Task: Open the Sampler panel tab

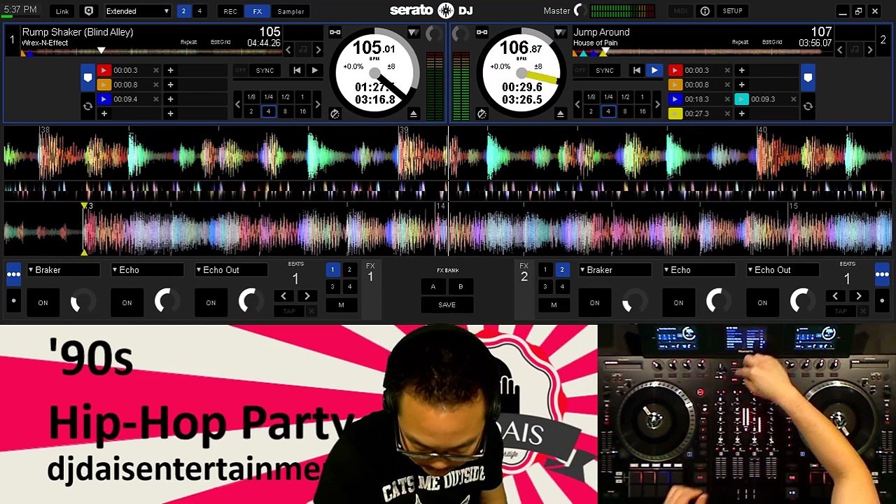Action: tap(290, 11)
